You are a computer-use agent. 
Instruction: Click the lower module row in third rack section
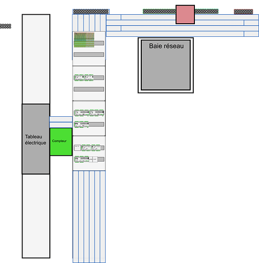[89, 124]
